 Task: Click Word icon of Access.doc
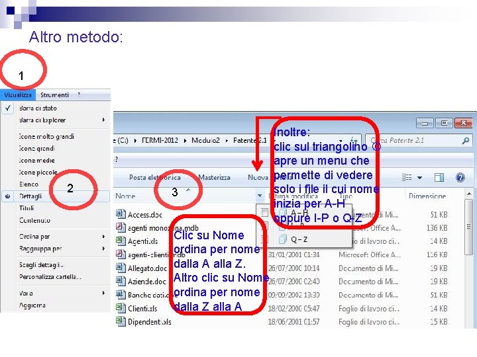pos(121,214)
